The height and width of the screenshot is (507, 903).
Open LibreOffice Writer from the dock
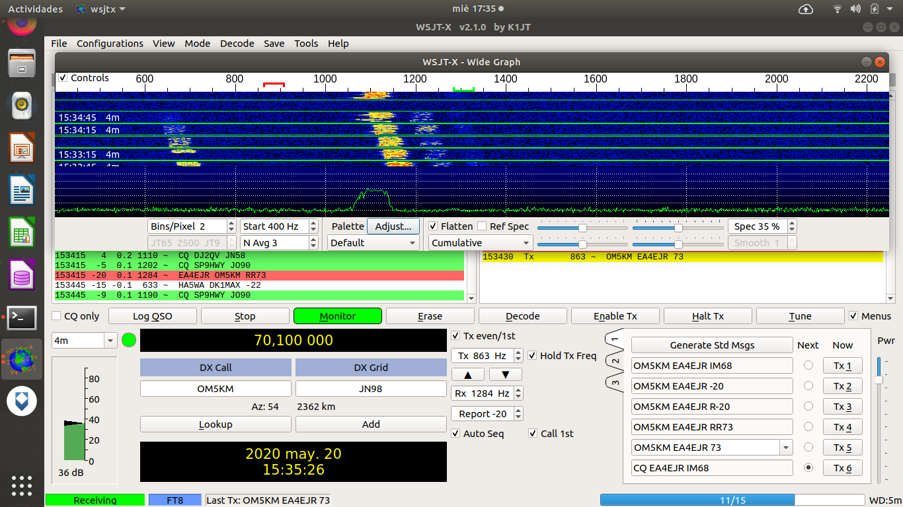click(22, 191)
